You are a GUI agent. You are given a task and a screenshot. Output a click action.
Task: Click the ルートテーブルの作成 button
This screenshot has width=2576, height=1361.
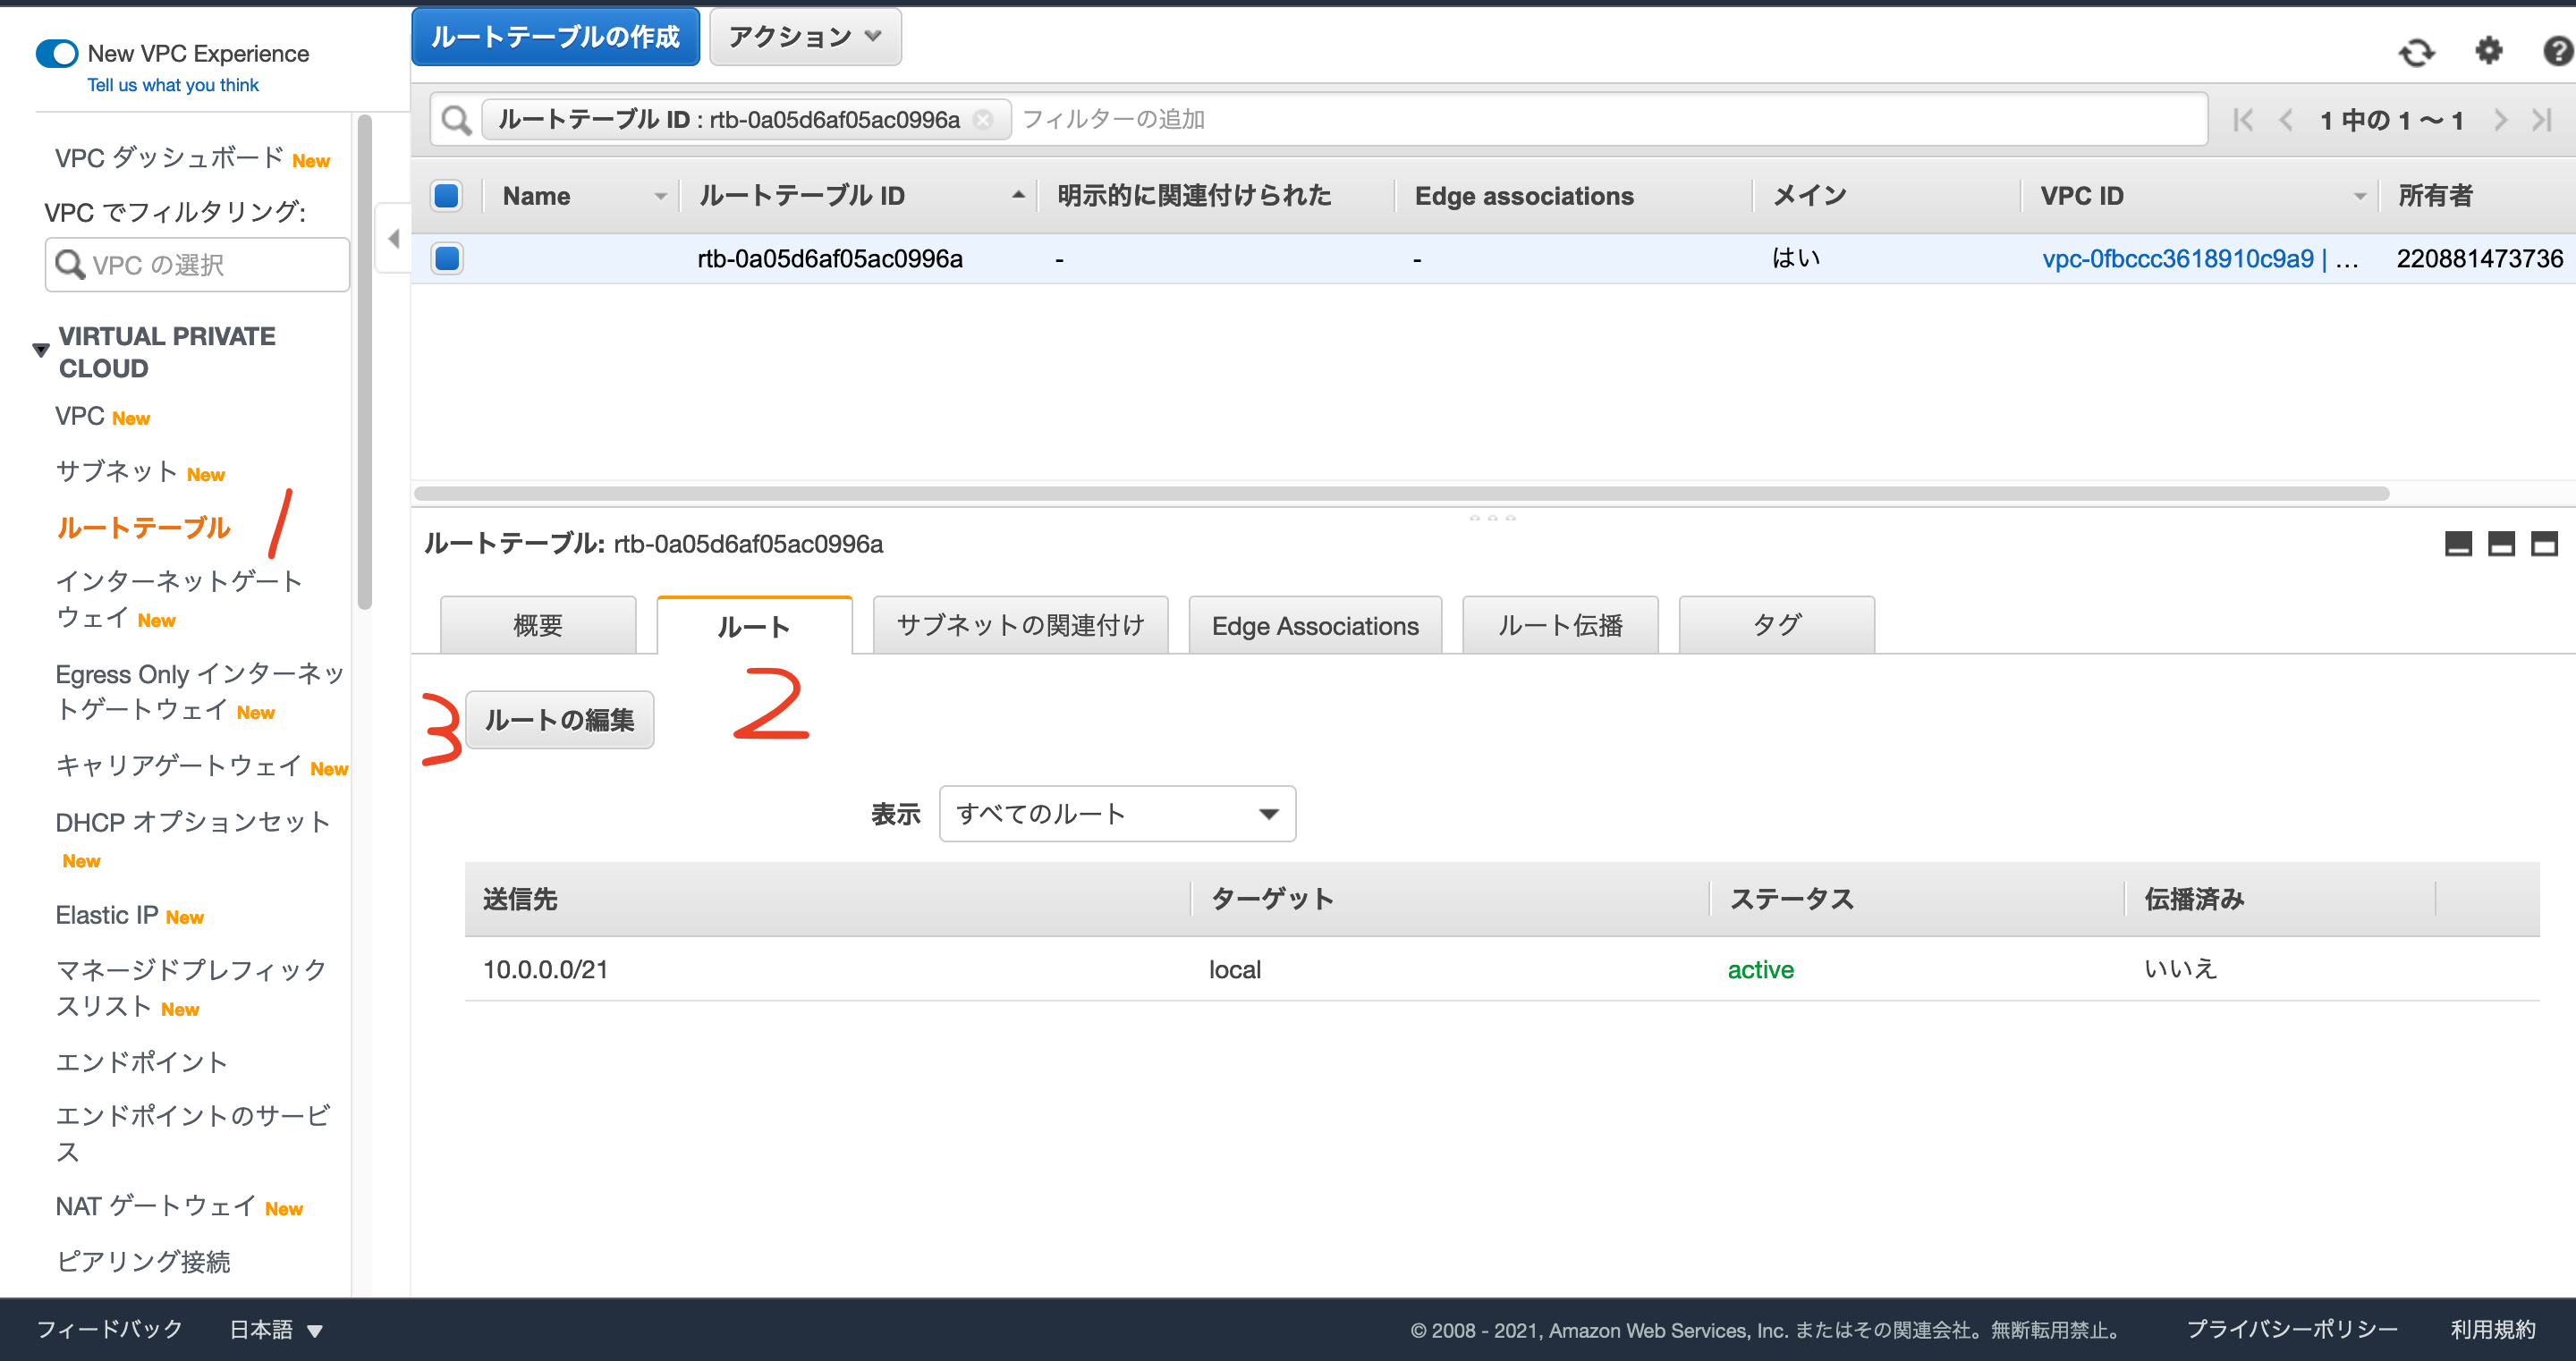(555, 36)
